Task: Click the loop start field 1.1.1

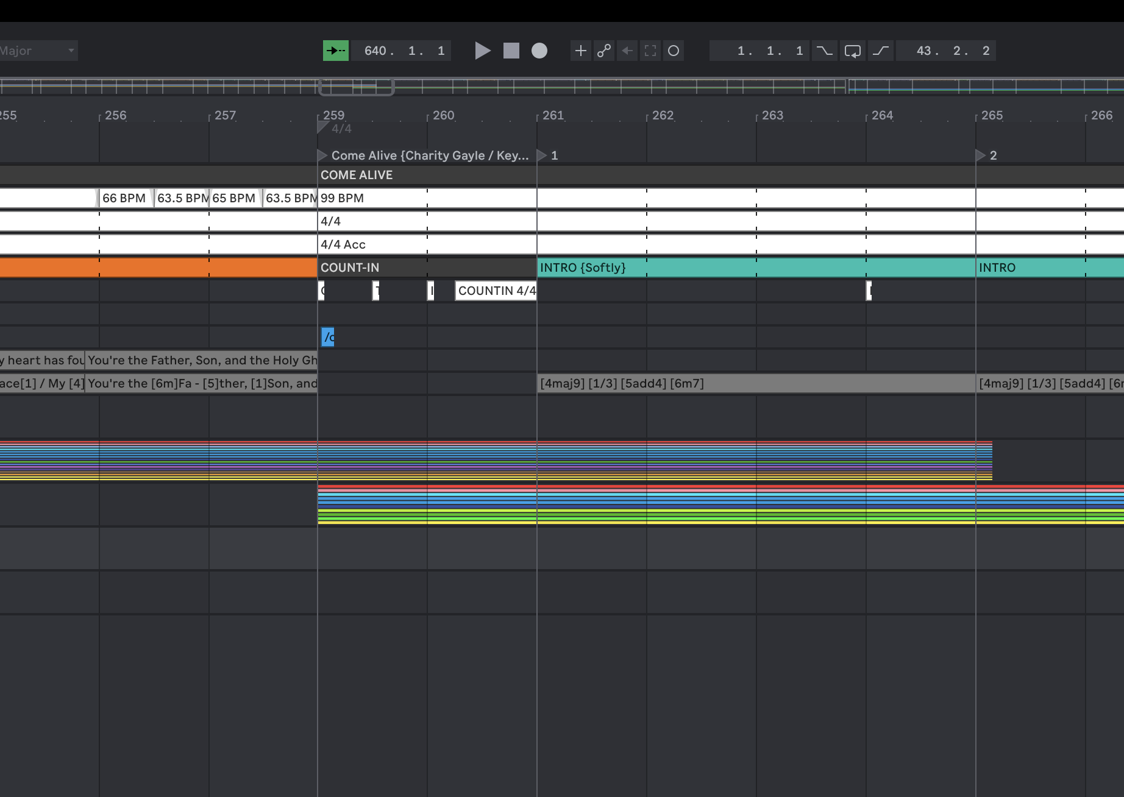Action: (x=759, y=51)
